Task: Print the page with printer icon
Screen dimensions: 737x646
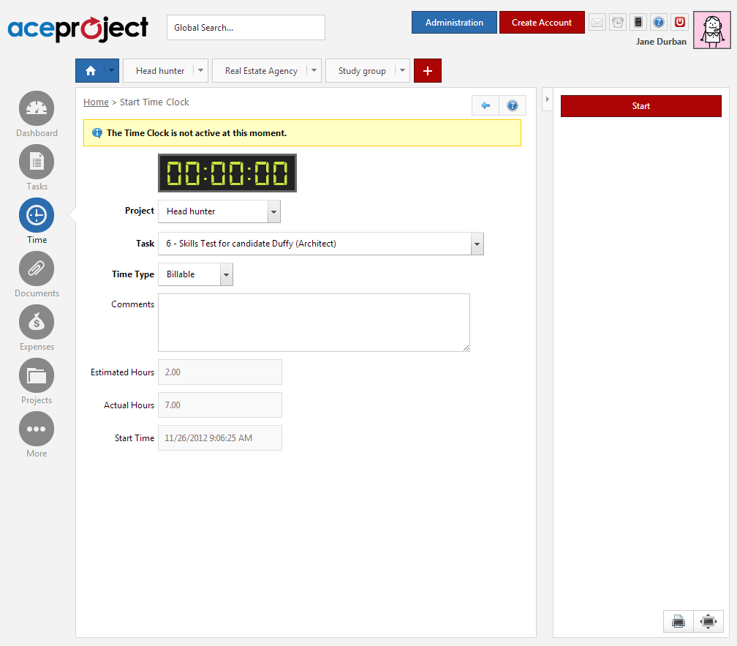Action: click(x=679, y=622)
